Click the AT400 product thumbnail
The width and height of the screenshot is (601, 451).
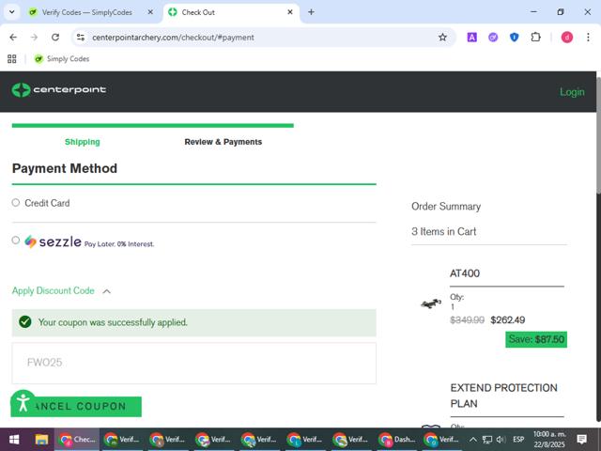431,303
